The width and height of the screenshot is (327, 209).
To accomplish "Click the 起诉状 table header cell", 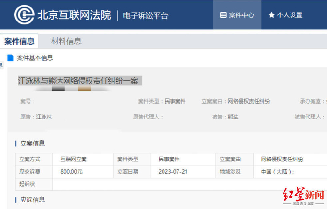I will (34, 184).
